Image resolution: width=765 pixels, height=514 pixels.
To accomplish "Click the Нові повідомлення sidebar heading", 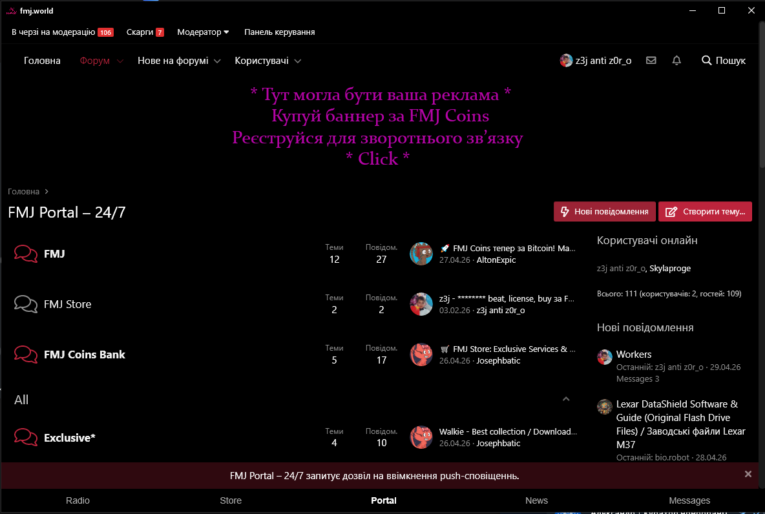I will [645, 328].
